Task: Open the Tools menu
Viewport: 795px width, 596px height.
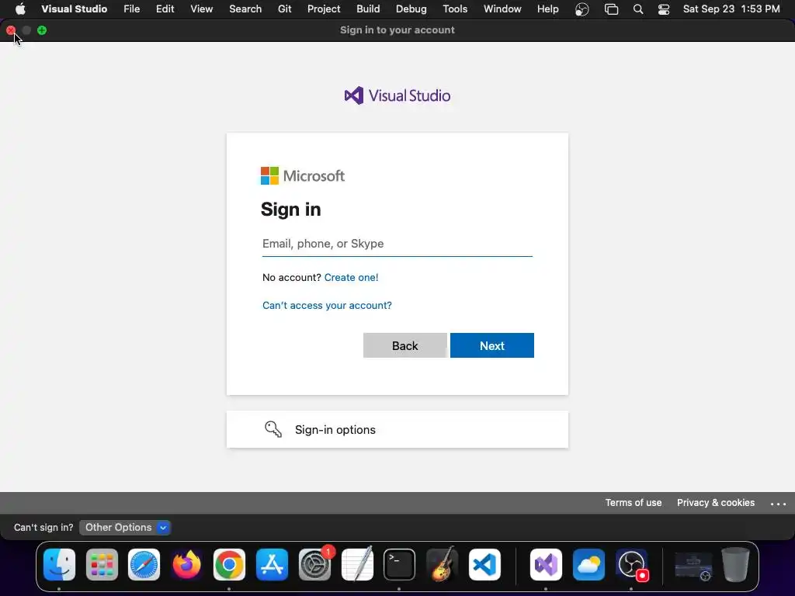Action: point(455,9)
